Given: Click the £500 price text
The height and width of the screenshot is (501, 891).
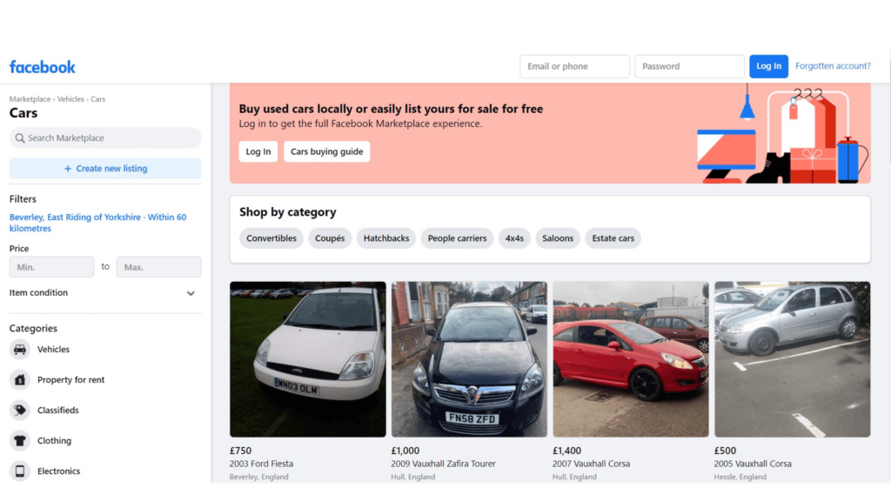Looking at the screenshot, I should click(x=725, y=451).
